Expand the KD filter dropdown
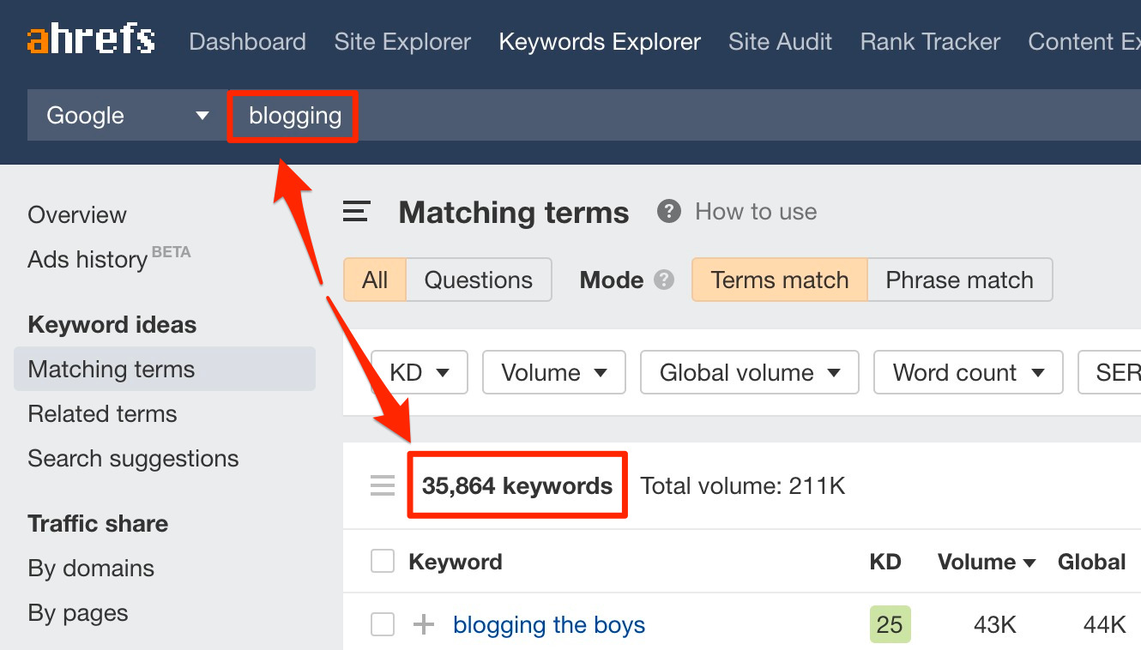The height and width of the screenshot is (650, 1141). tap(419, 372)
